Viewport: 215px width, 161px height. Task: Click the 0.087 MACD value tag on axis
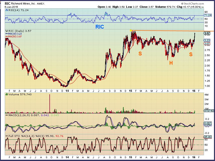pos(207,123)
